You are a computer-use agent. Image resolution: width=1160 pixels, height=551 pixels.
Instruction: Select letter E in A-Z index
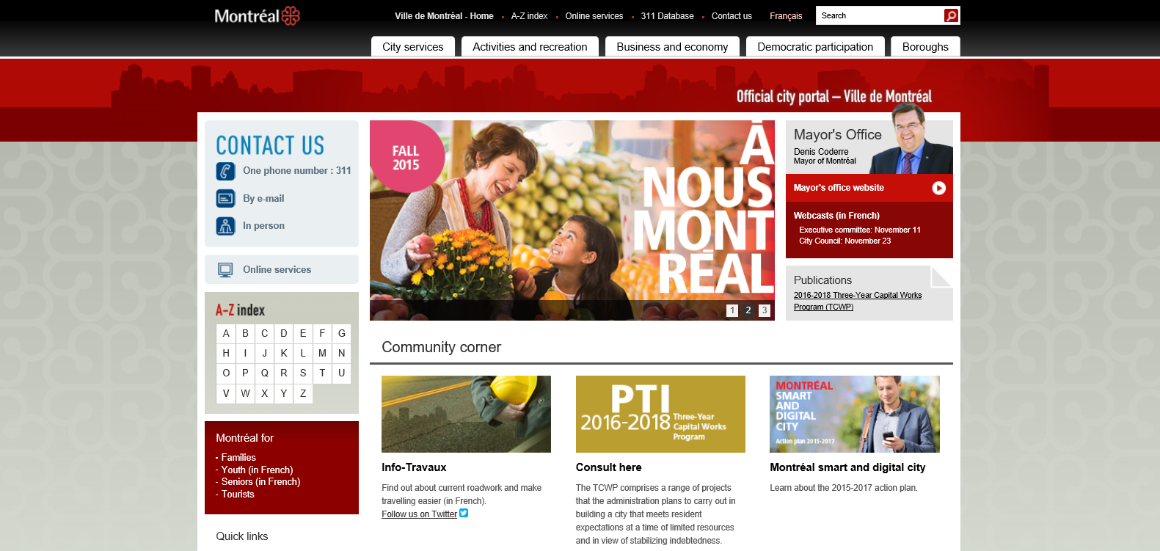tap(303, 333)
